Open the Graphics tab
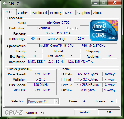The width and height of the screenshot is (124, 119). [x=84, y=13]
